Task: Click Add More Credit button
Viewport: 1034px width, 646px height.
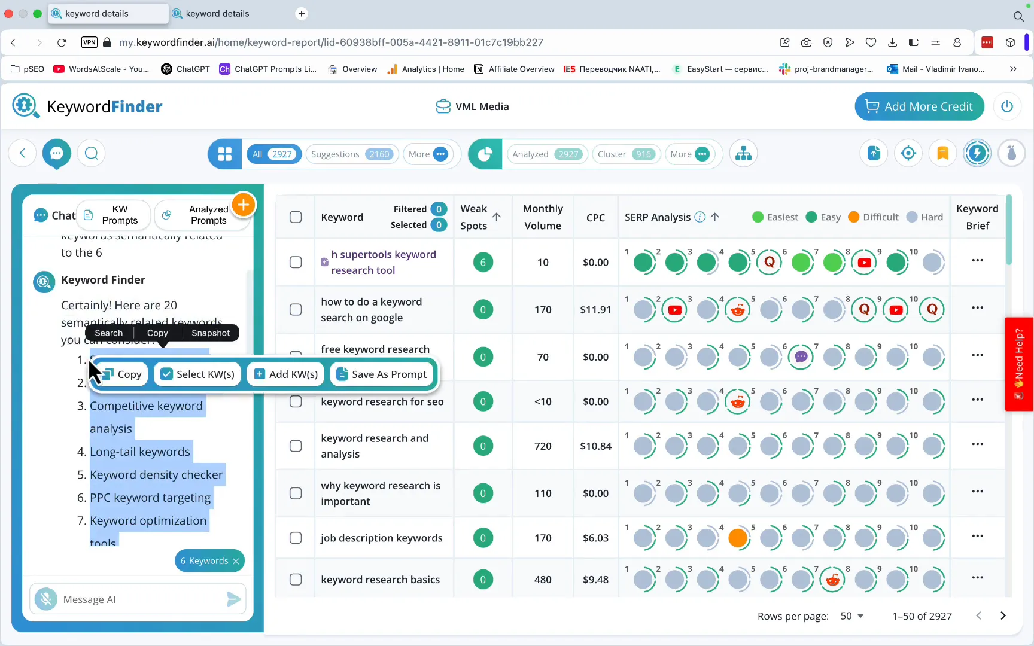Action: 919,106
